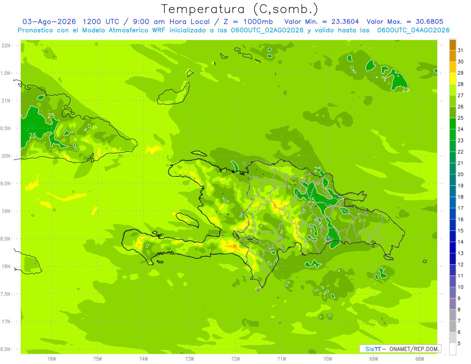Click the "72W" longitude axis label

[x=235, y=359]
